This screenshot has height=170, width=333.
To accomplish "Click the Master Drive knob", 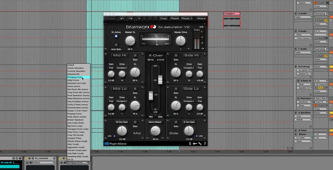I will (181, 41).
